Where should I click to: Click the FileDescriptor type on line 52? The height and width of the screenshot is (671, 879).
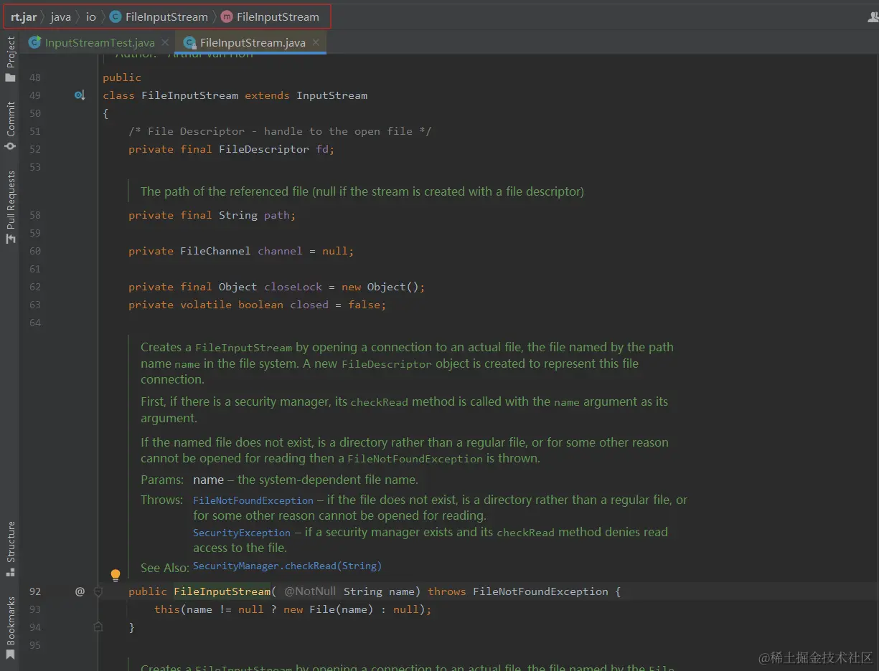[264, 149]
